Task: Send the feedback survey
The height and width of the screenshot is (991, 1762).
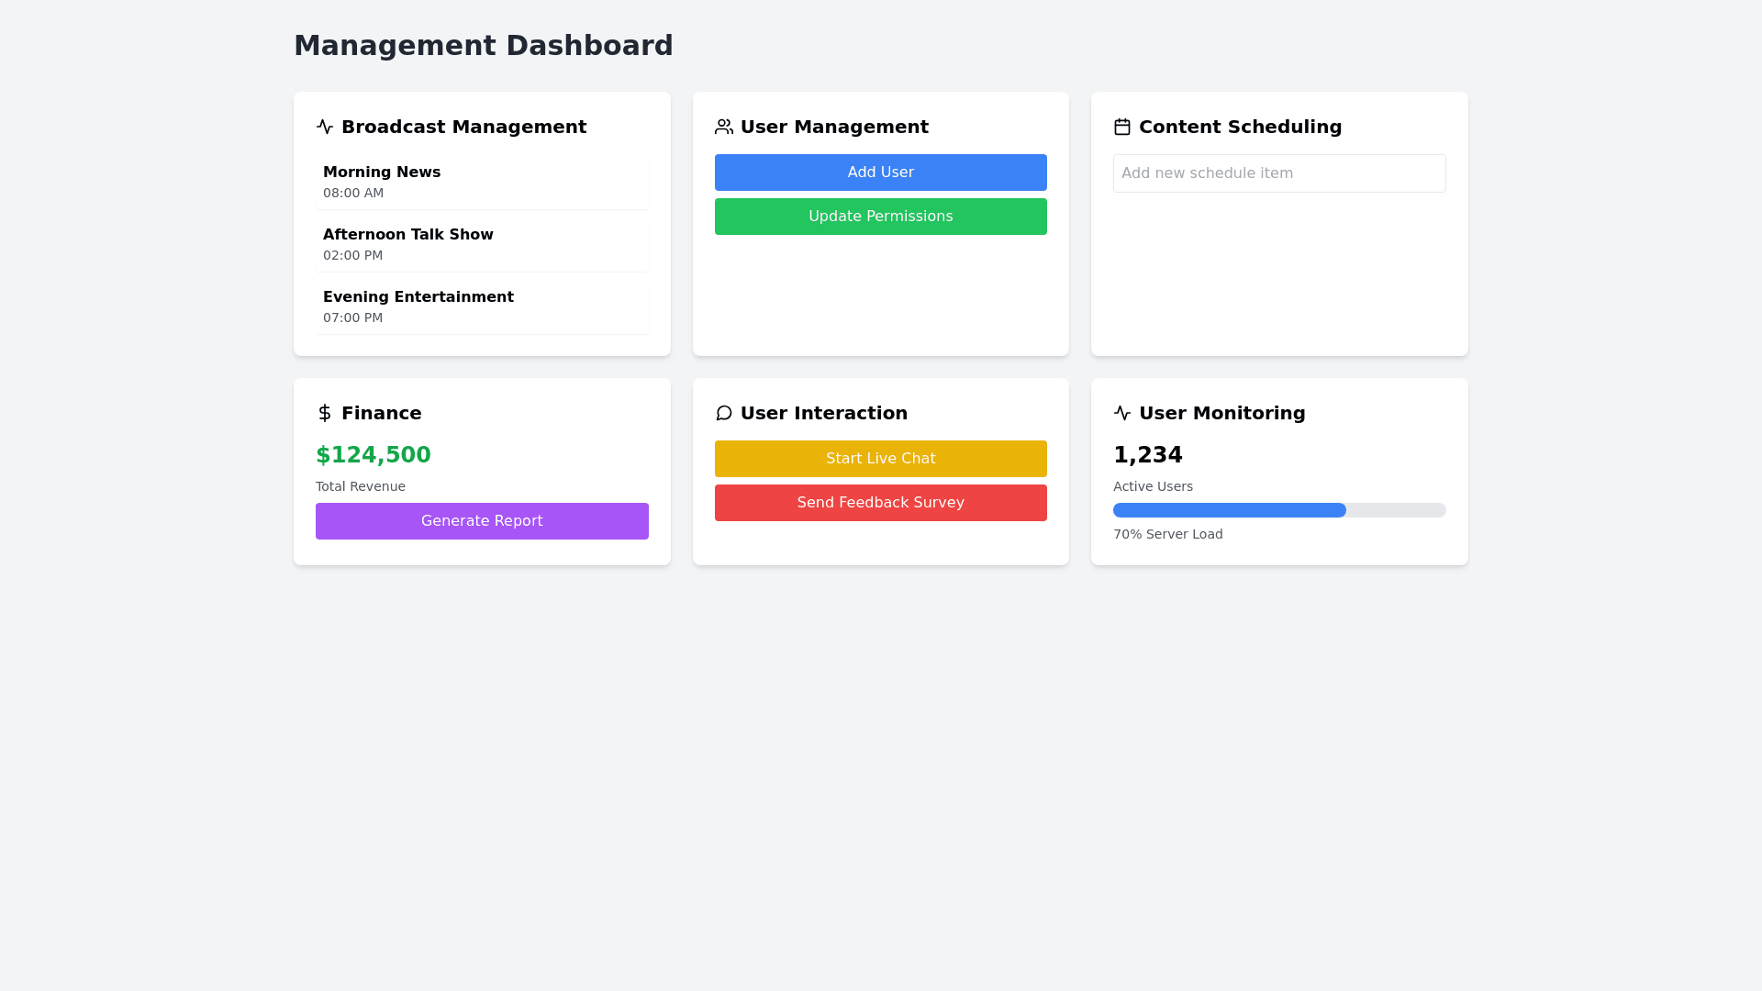Action: (880, 503)
